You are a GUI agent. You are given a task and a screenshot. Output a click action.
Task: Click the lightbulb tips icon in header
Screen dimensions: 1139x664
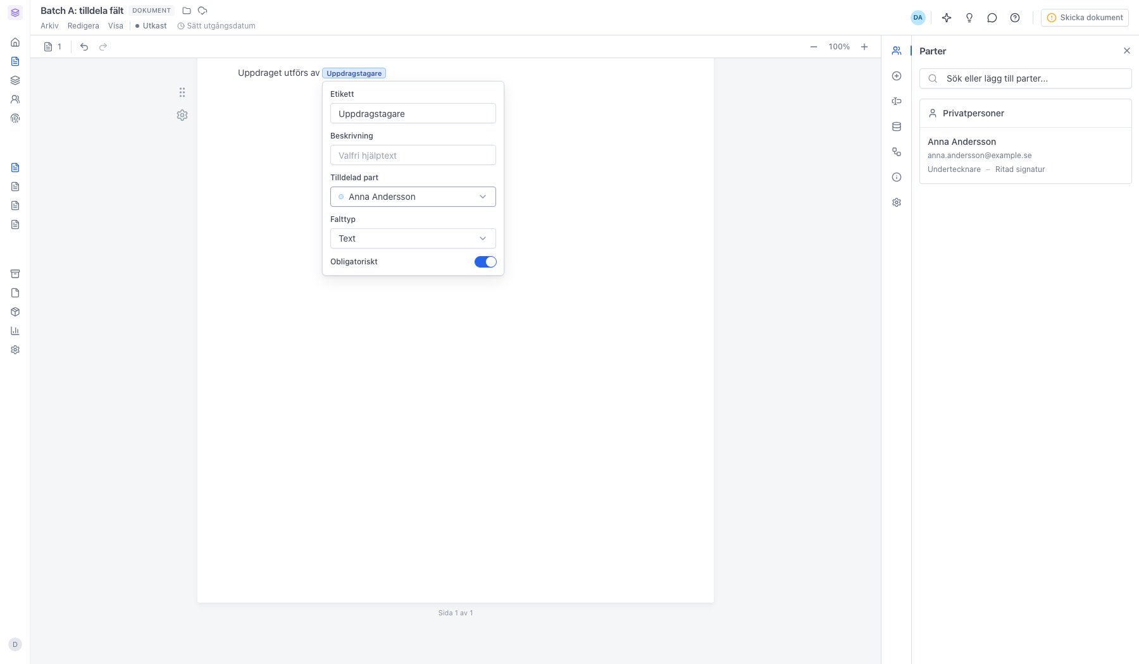pos(969,18)
